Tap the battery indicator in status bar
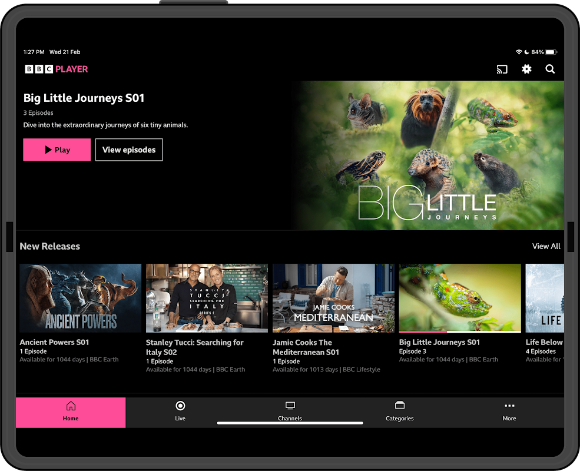 pos(551,52)
